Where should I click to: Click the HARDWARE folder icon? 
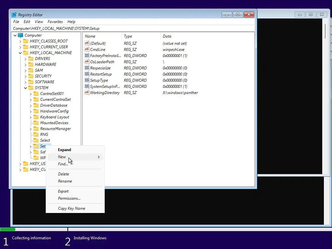[x=31, y=65]
